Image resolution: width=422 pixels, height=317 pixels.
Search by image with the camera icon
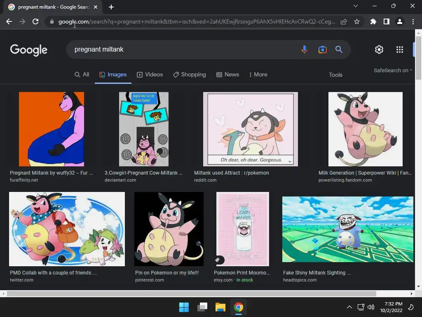tap(322, 50)
